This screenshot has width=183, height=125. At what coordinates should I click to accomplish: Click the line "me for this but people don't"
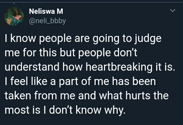point(71,53)
